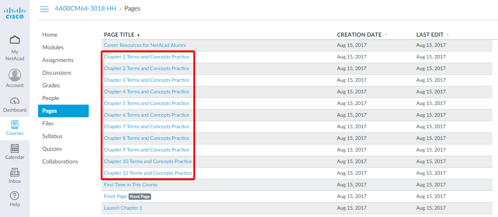
Task: Click the Help question mark icon
Action: coord(15,196)
